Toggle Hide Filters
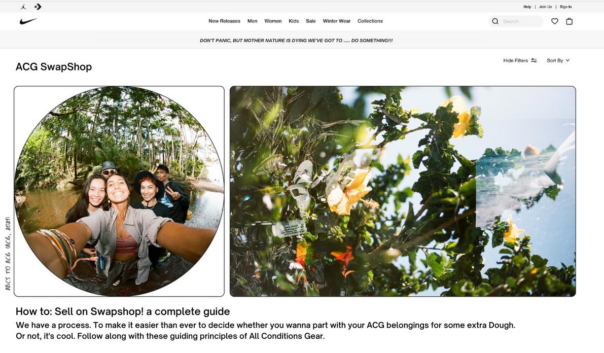Screen dimensions: 604x353 520,60
